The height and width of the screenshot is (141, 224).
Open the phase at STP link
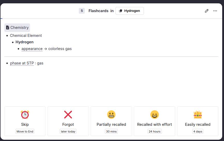(22, 63)
